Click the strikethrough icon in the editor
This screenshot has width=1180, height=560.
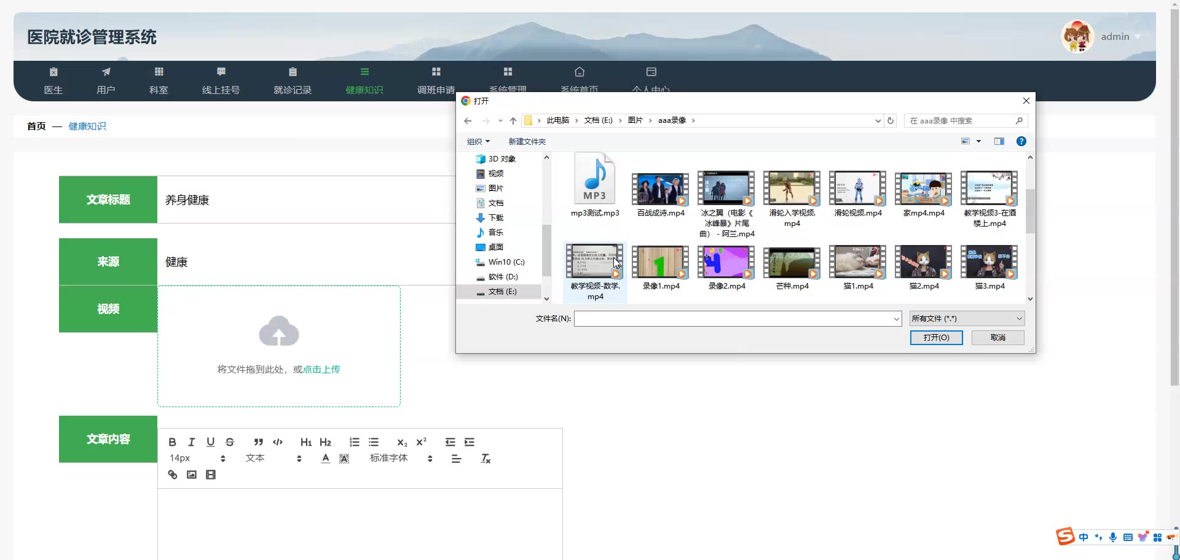[x=230, y=442]
